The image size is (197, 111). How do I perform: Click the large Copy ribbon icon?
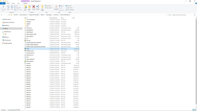tap(8, 7)
